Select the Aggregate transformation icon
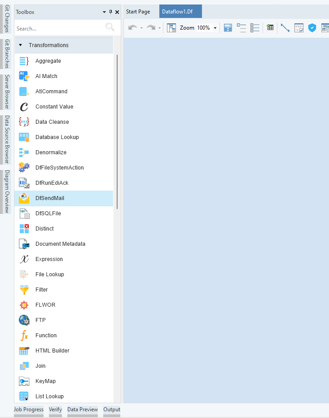This screenshot has width=329, height=418. tap(24, 61)
